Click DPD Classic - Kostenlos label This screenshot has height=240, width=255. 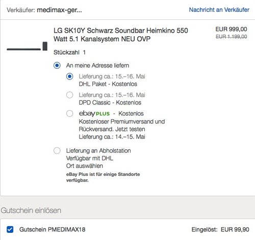pos(110,102)
